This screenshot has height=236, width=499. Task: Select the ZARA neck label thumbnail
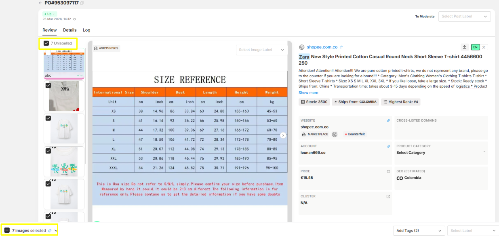point(64,96)
